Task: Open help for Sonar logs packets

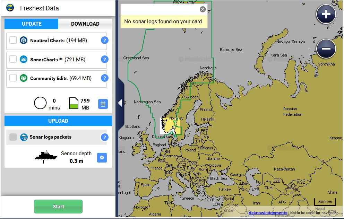Action: (105, 137)
